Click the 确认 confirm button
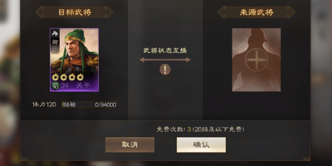 [x=201, y=145]
